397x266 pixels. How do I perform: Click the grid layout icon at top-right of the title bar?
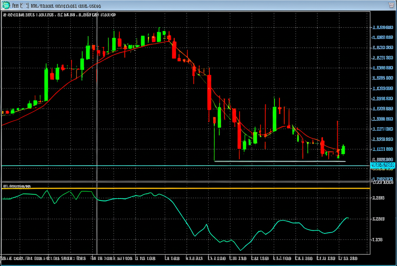392,5
